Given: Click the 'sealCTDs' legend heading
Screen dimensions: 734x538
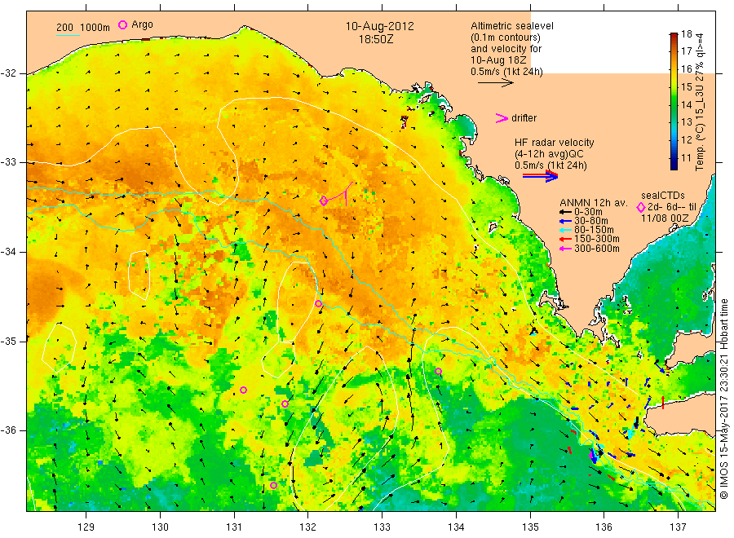Looking at the screenshot, I should pyautogui.click(x=662, y=196).
